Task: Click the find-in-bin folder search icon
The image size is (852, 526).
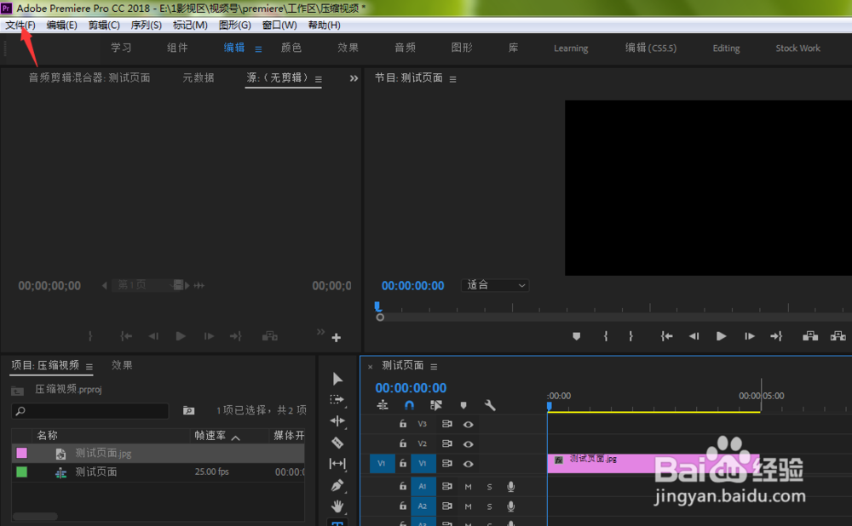Action: point(188,410)
